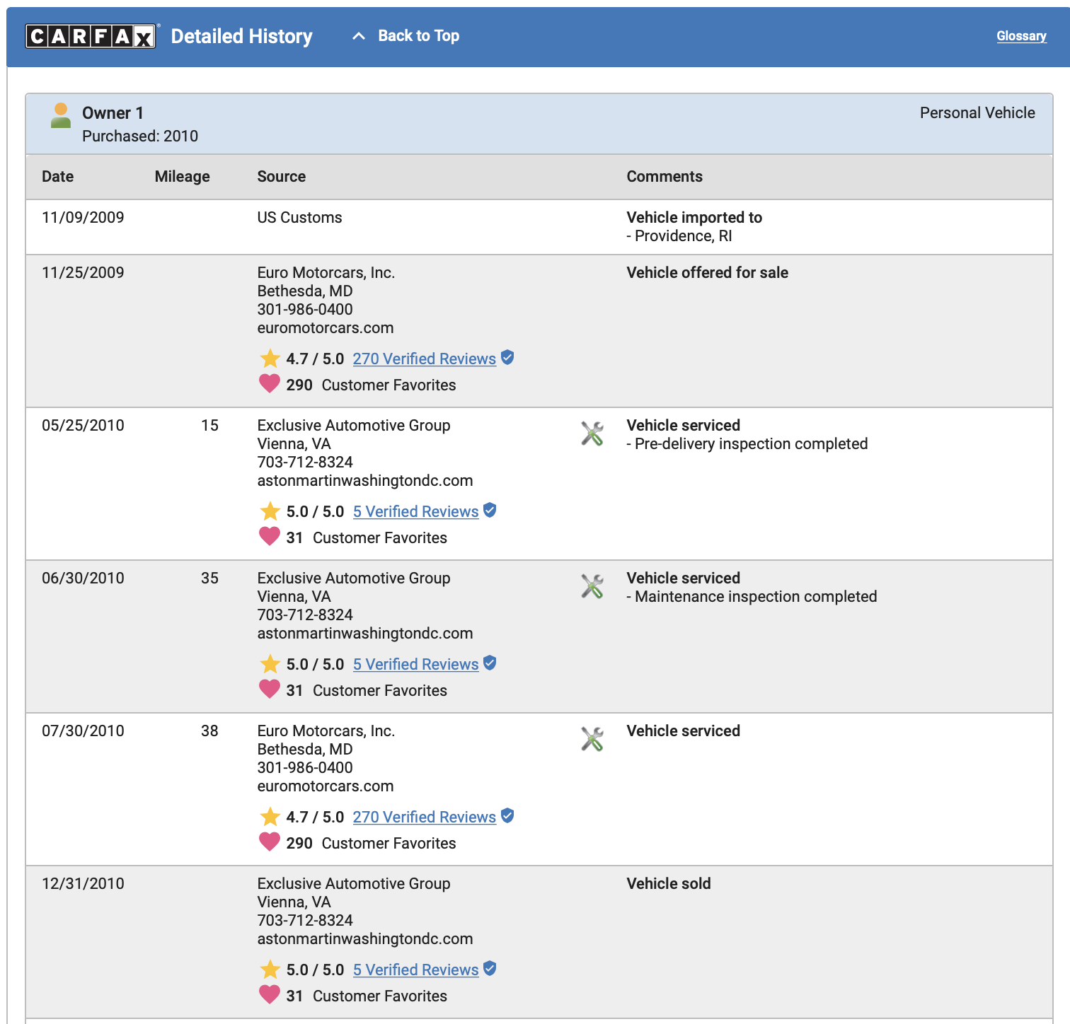
Task: Open 270 Verified Reviews for 07/30/2010 entry
Action: coord(424,817)
